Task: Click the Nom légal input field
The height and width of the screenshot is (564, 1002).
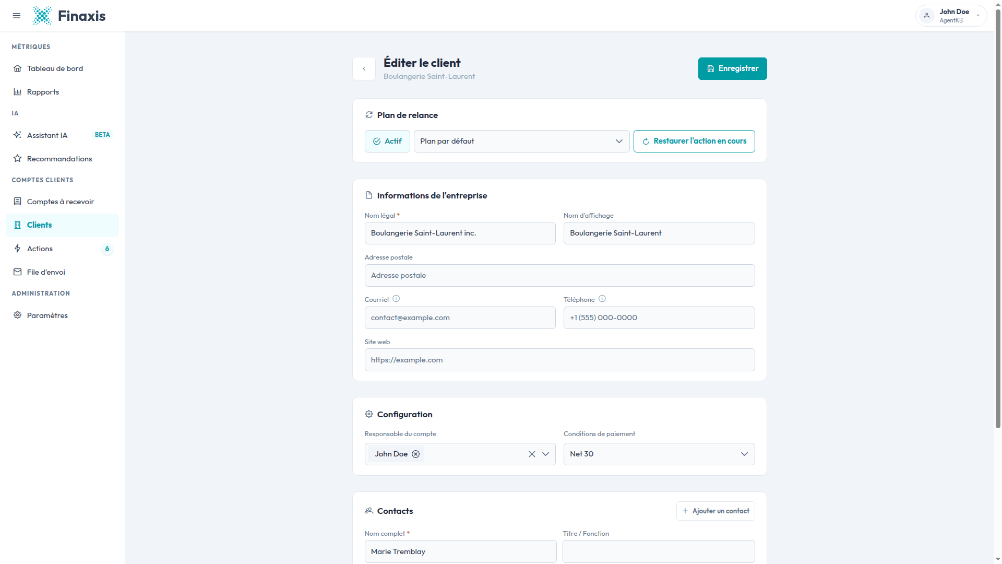Action: click(460, 233)
